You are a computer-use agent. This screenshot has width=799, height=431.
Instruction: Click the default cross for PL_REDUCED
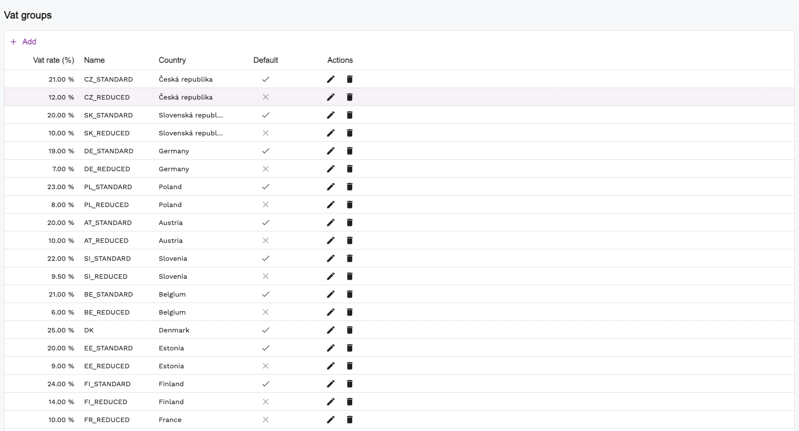[x=266, y=205]
